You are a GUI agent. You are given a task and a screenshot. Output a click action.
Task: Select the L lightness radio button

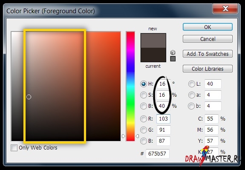192,84
